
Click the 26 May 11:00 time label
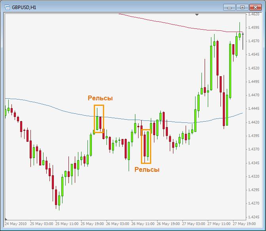pyautogui.click(x=143, y=224)
